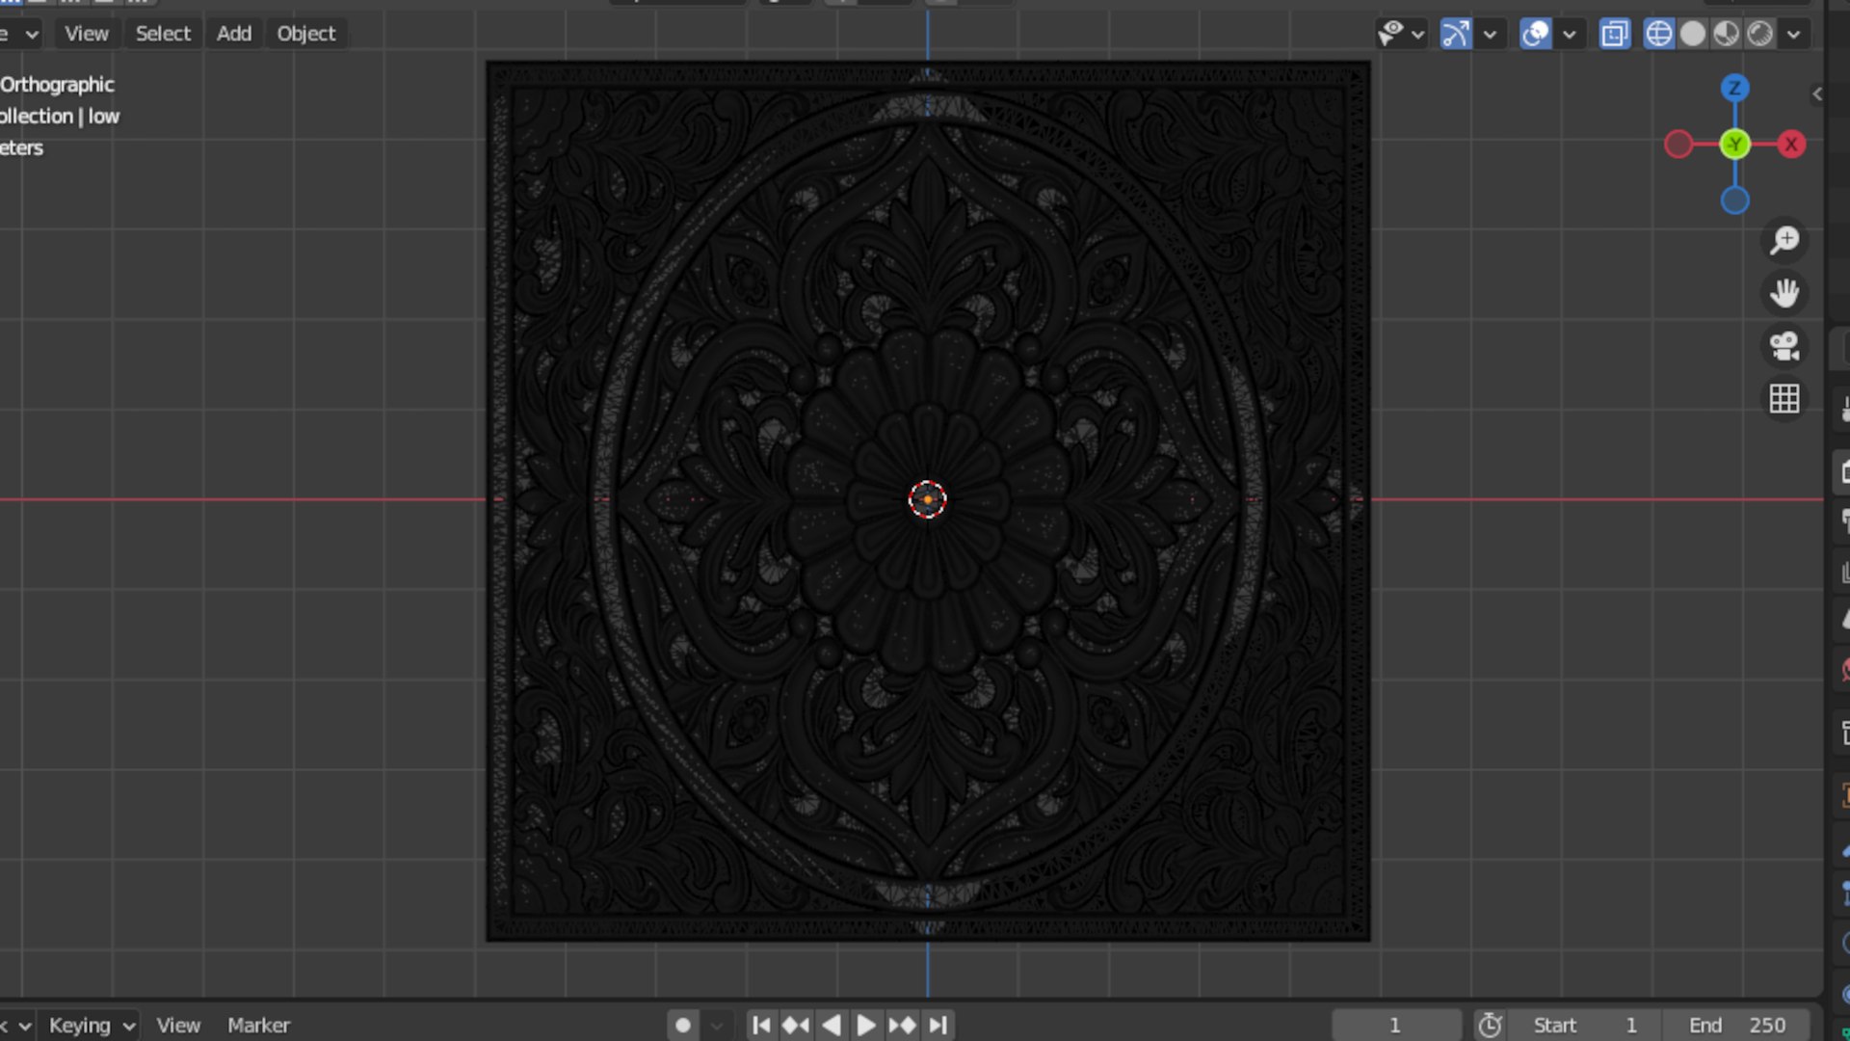
Task: Click the current frame field showing 1
Action: pos(1395,1026)
